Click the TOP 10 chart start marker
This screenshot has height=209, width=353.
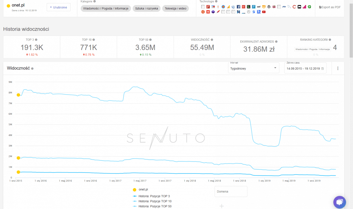point(18,158)
